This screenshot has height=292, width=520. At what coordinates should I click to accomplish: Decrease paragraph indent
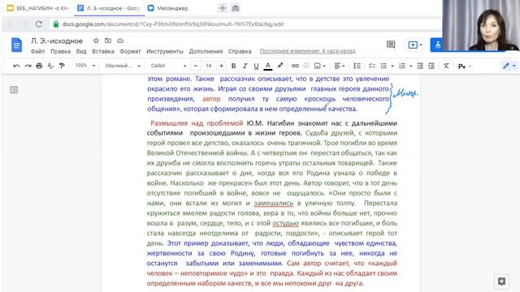(420, 66)
